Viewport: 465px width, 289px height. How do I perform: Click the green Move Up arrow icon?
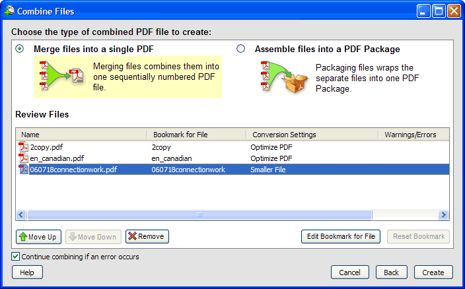point(22,237)
